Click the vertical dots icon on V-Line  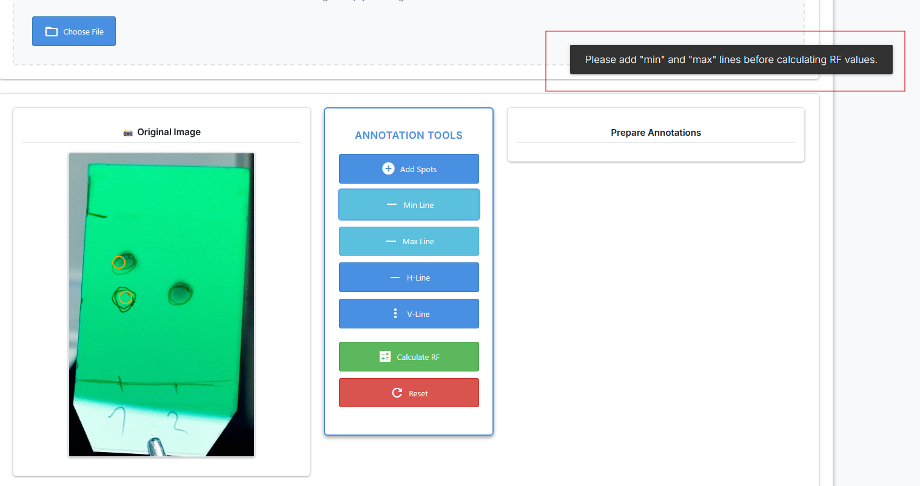coord(395,313)
